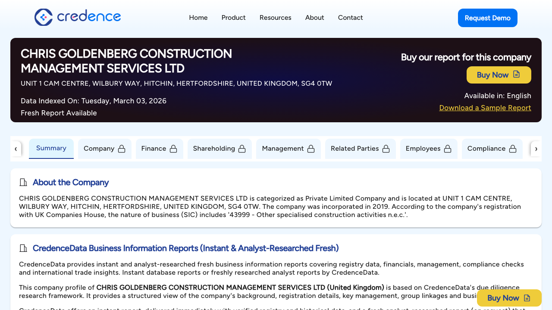The width and height of the screenshot is (552, 310).
Task: Click the lock icon on the Company tab
Action: [x=122, y=148]
